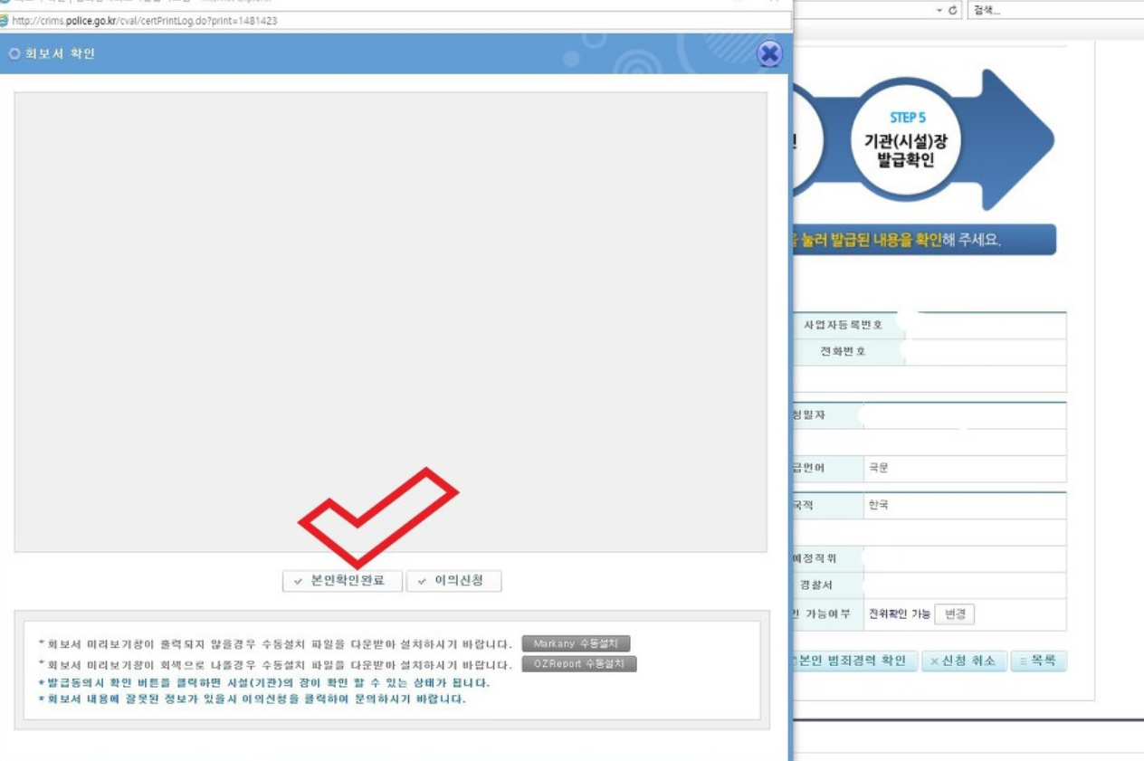The image size is (1144, 761).
Task: Click the 회보서 확인 header circle icon
Action: 14,54
